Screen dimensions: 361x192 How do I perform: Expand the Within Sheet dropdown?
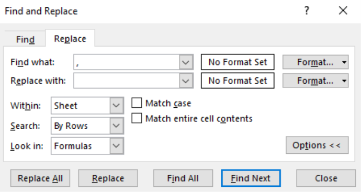117,106
